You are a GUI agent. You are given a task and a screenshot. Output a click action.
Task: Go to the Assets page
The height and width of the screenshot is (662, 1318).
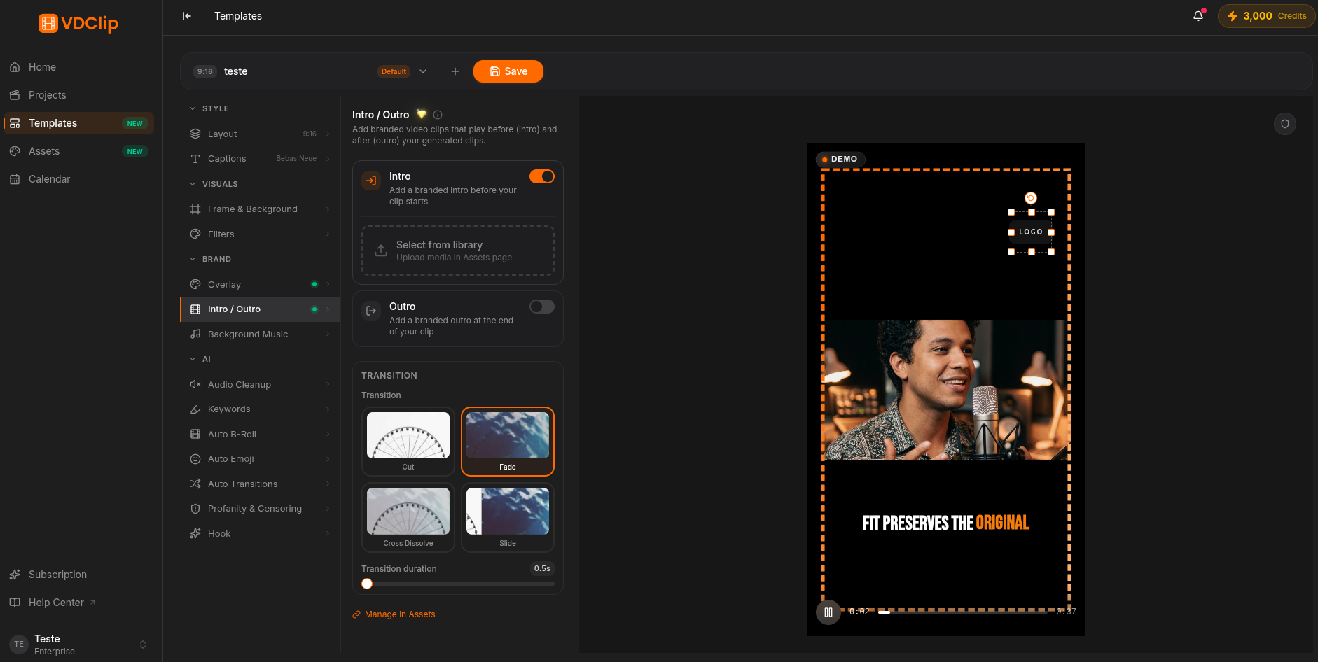(x=79, y=151)
